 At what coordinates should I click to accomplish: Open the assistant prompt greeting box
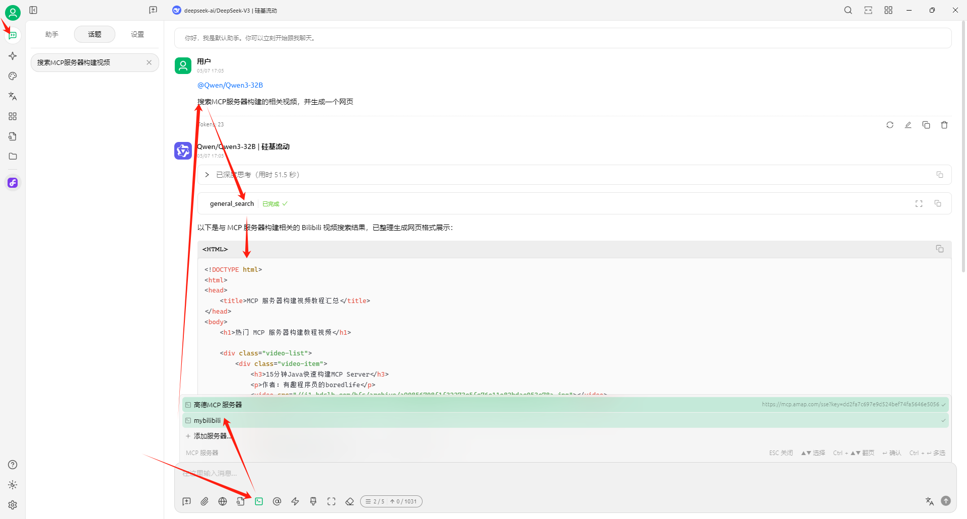[563, 38]
